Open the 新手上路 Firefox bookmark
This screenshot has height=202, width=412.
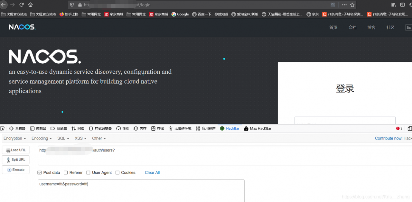(69, 14)
